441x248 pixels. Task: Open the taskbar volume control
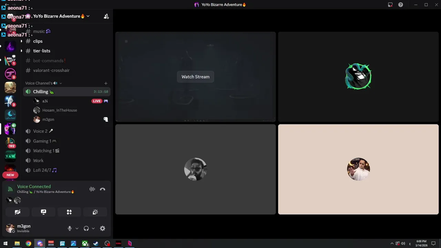(x=403, y=244)
